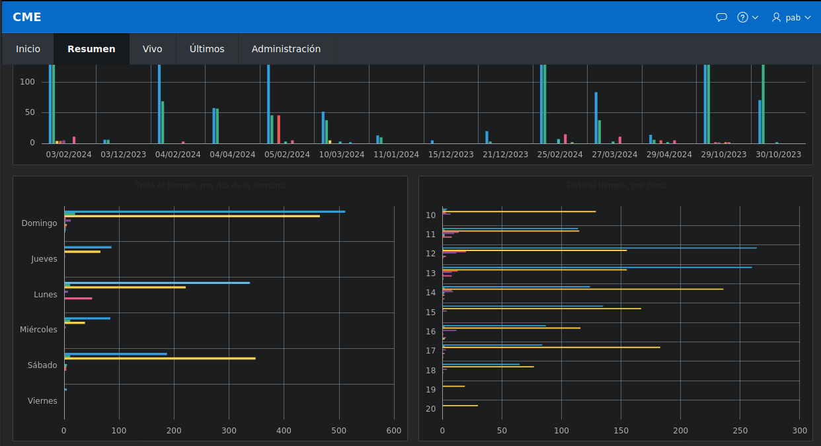Select the Últimos tab

207,48
